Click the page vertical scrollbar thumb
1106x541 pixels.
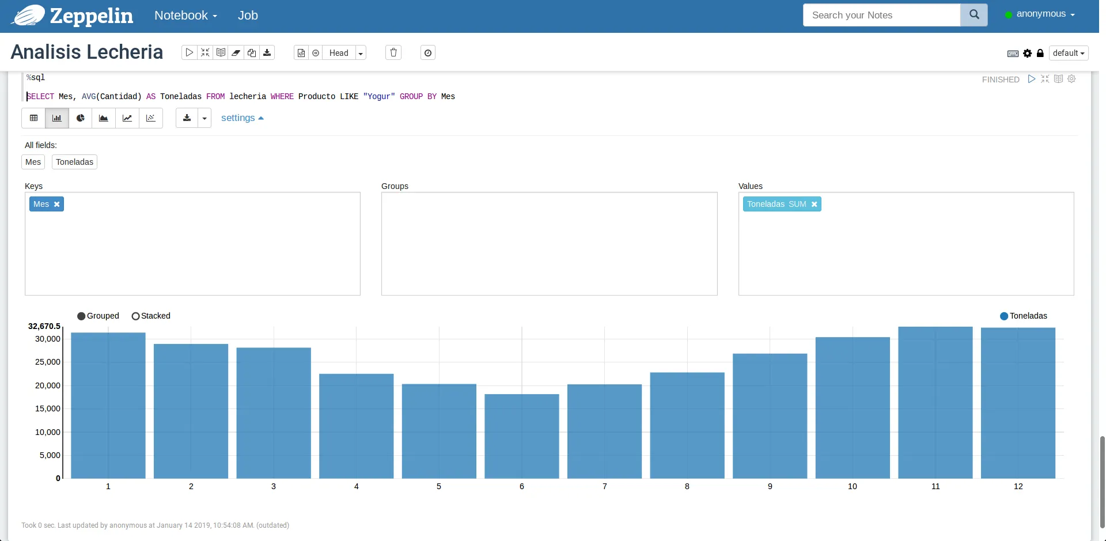click(1102, 482)
